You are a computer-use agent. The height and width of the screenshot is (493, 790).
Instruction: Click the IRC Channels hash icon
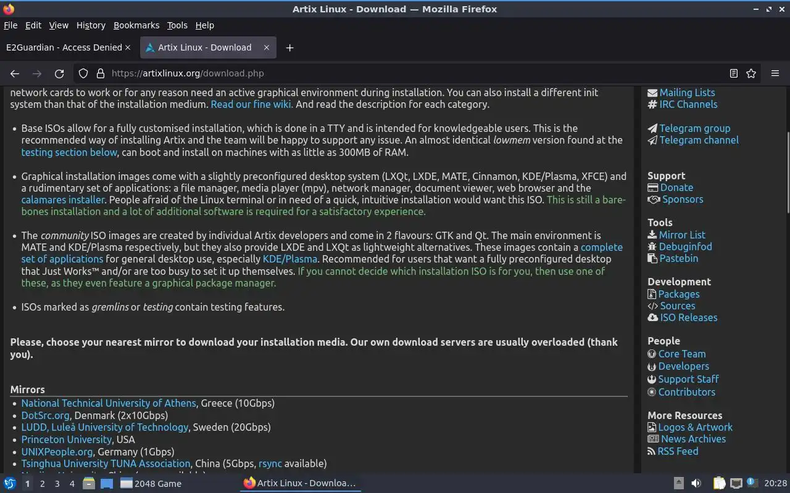[x=652, y=104]
